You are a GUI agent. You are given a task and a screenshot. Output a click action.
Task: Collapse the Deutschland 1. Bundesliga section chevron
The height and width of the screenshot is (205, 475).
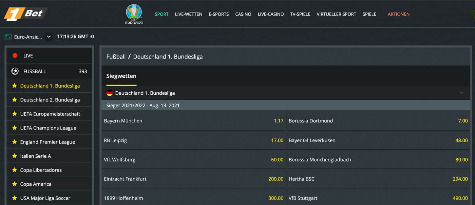pos(462,93)
